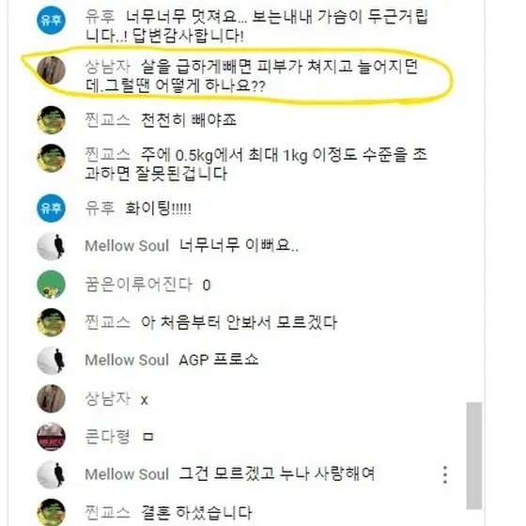
Task: Click 찐교스's avatar beside 천천히 빼야죠
Action: [x=51, y=120]
